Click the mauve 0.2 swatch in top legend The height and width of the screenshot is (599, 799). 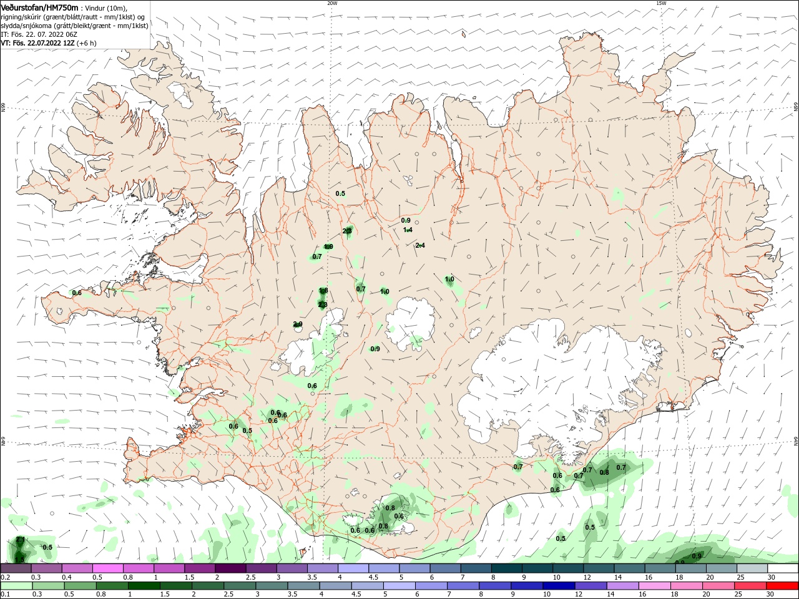pos(16,568)
